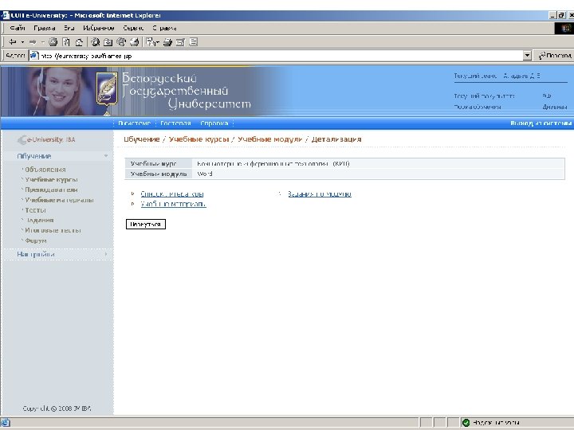This screenshot has width=574, height=430.
Task: Select Объявления in the sidebar
Action: click(x=45, y=170)
